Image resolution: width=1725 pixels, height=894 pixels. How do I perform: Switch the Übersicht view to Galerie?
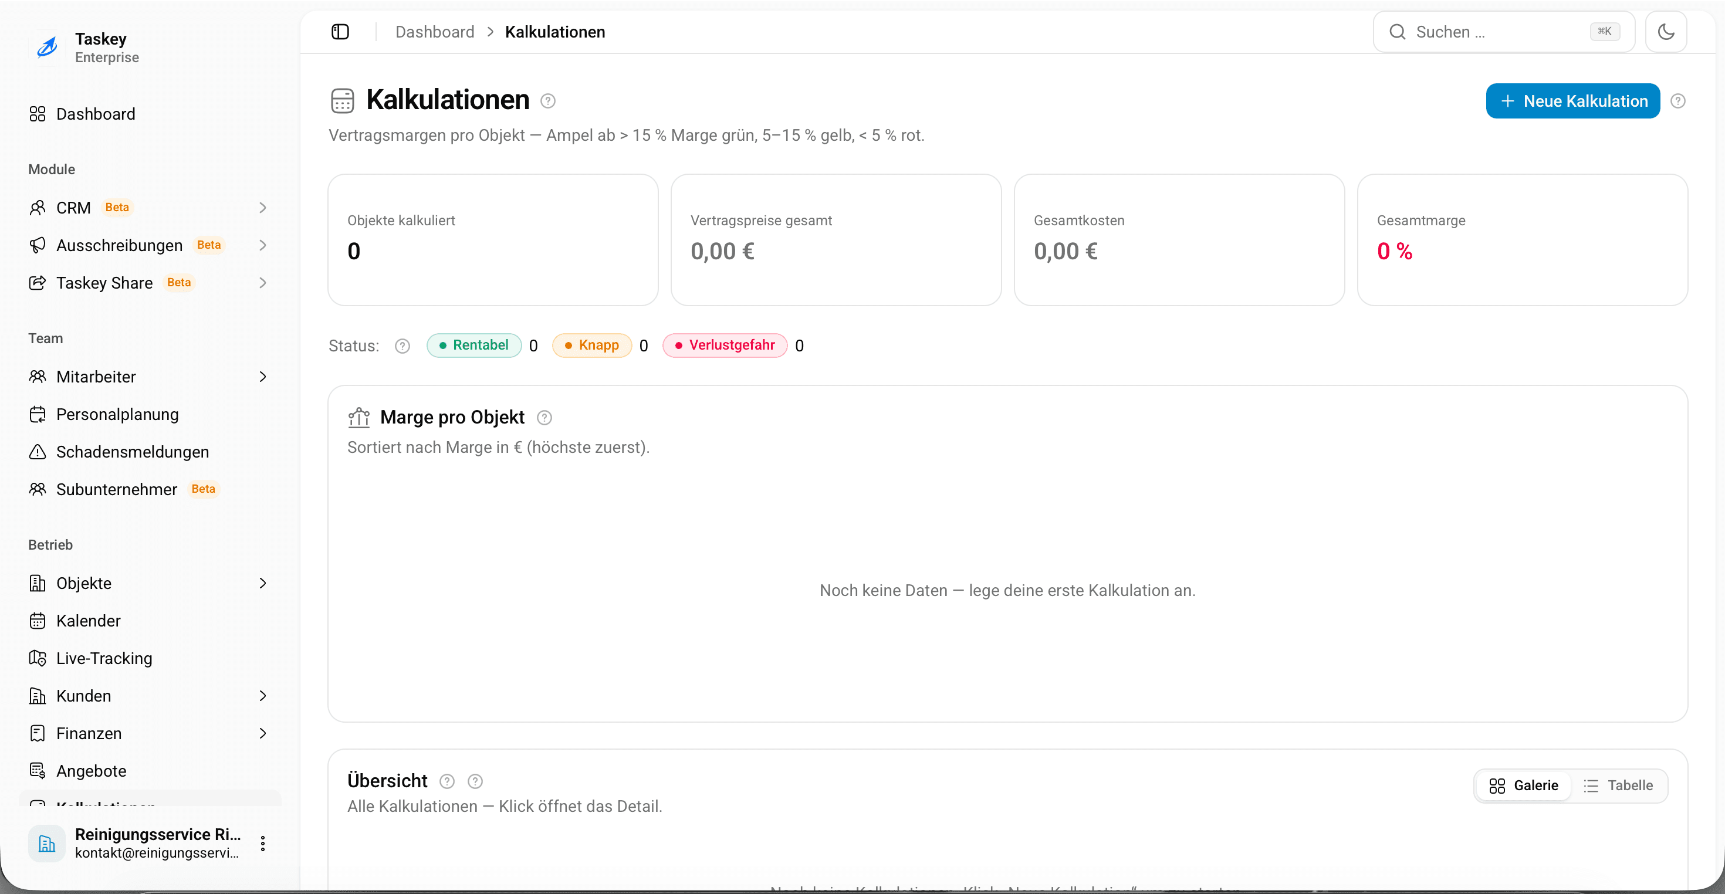(1523, 785)
